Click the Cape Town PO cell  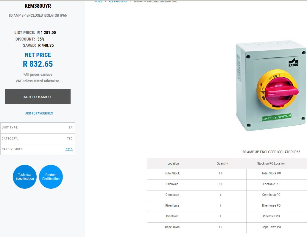pos(271,227)
